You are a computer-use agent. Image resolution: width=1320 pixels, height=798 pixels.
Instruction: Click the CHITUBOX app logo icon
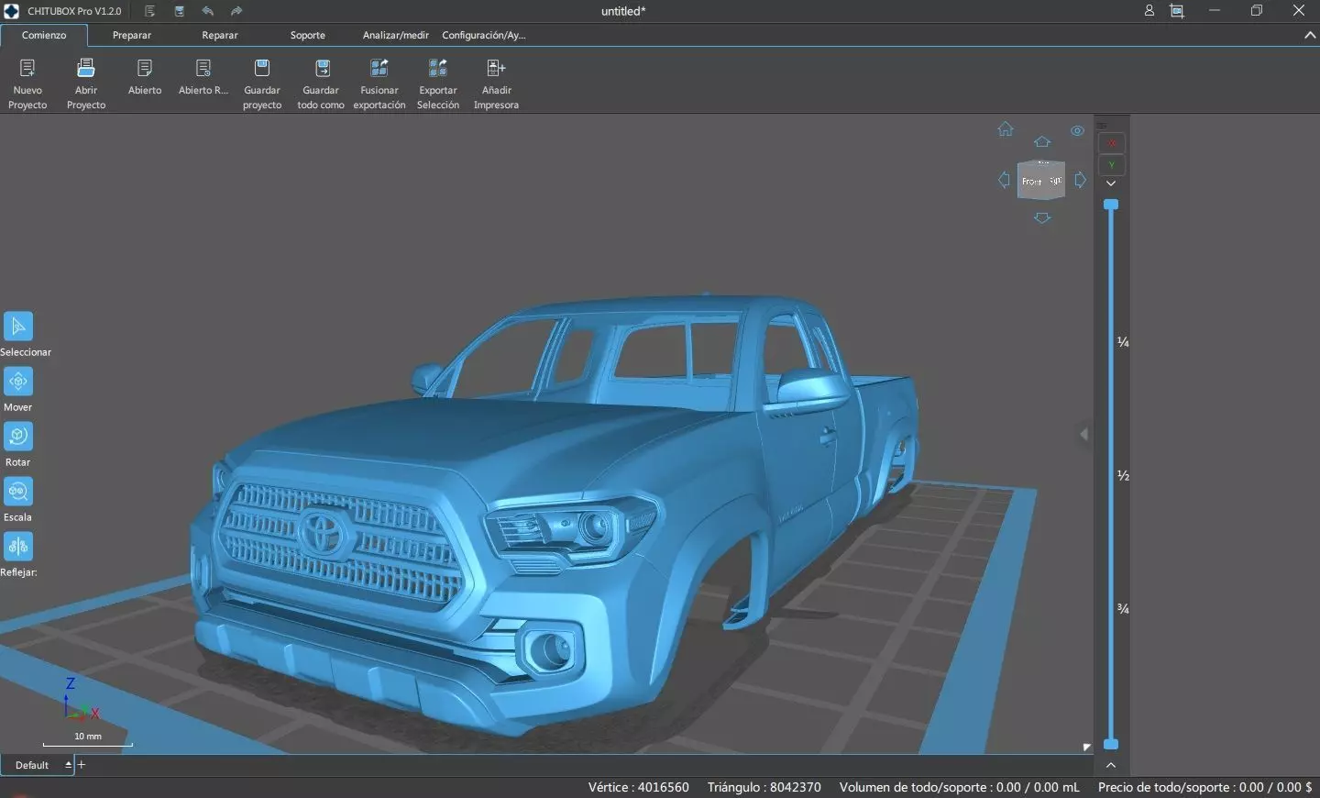(12, 11)
